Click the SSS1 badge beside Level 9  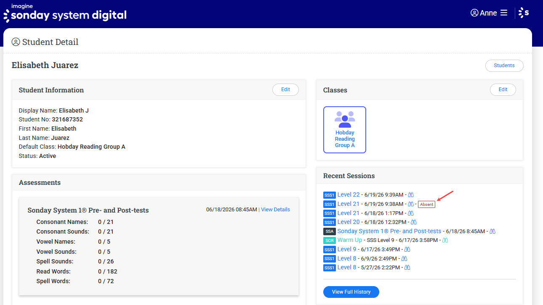tap(330, 250)
